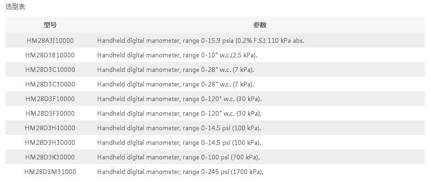Image resolution: width=430 pixels, height=182 pixels.
Task: Select model HM28D3C30000
Action: [50, 84]
